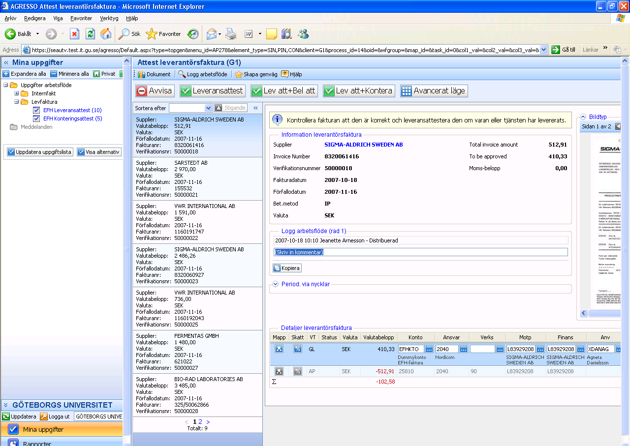Screen dimensions: 630x446
Task: Select Meddelanden folder in tree
Action: tap(36, 127)
